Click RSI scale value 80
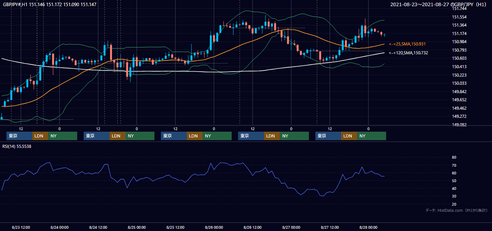Viewport: 492px width, 231px height. [x=454, y=157]
